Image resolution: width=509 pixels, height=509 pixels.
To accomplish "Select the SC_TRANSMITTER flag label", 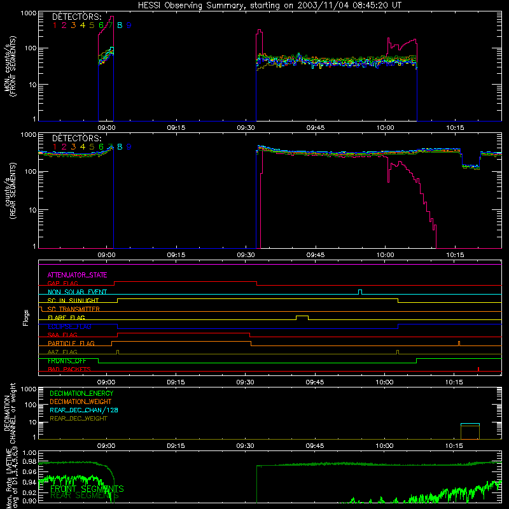I will [x=73, y=309].
